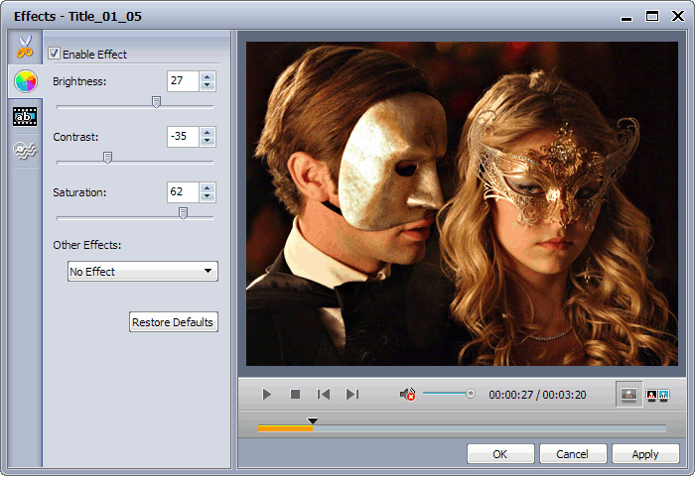The width and height of the screenshot is (696, 477).
Task: Click the Saturation slider handle
Action: 183,213
